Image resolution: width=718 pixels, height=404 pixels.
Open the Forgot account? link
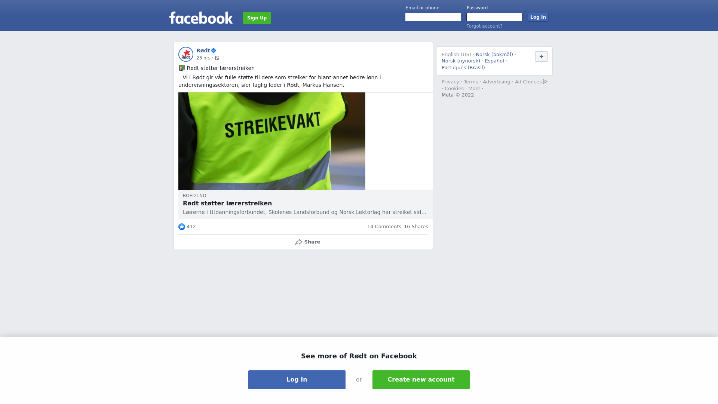[x=484, y=26]
